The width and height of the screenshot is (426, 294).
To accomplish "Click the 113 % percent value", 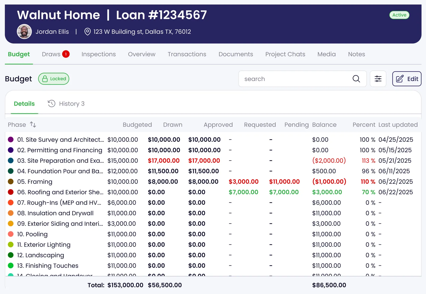I will coord(368,161).
